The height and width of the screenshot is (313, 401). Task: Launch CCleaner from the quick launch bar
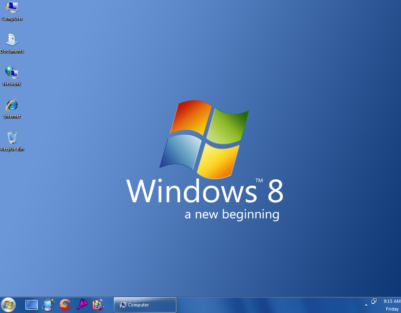click(x=65, y=305)
